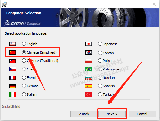The height and width of the screenshot is (121, 160).
Task: Go to the previous step with the Back button
Action: click(x=84, y=114)
